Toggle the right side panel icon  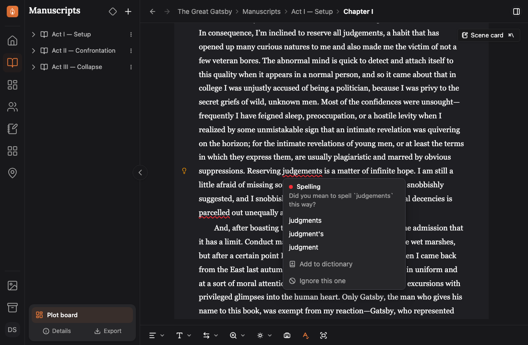(516, 11)
